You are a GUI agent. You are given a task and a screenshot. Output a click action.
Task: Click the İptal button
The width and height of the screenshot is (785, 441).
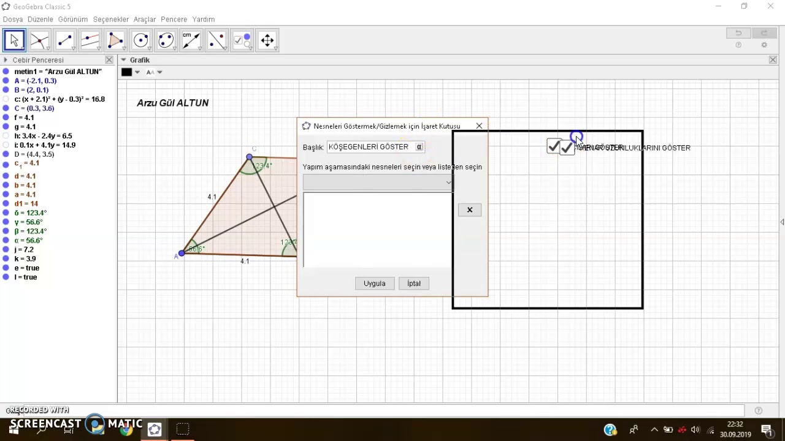(414, 284)
